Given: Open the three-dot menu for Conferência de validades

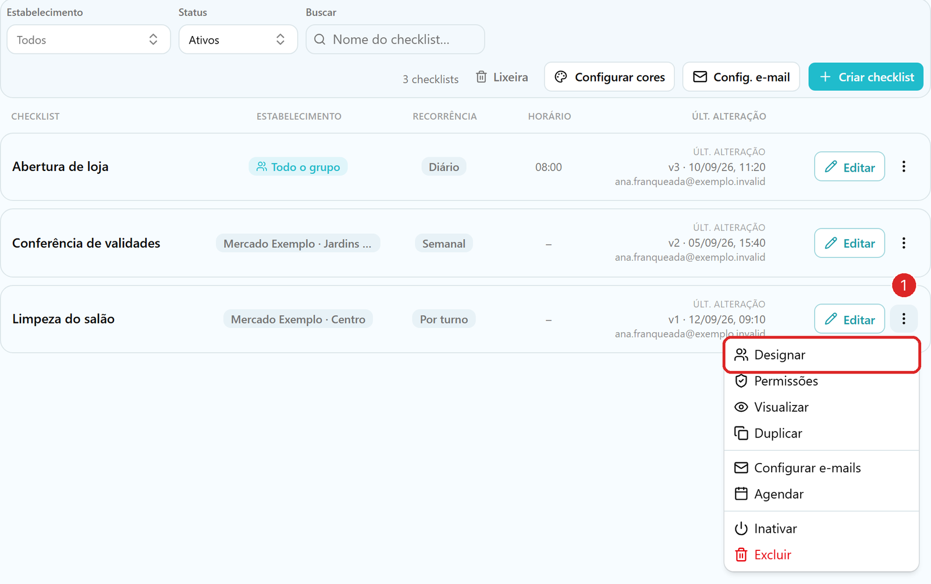Looking at the screenshot, I should click(904, 243).
